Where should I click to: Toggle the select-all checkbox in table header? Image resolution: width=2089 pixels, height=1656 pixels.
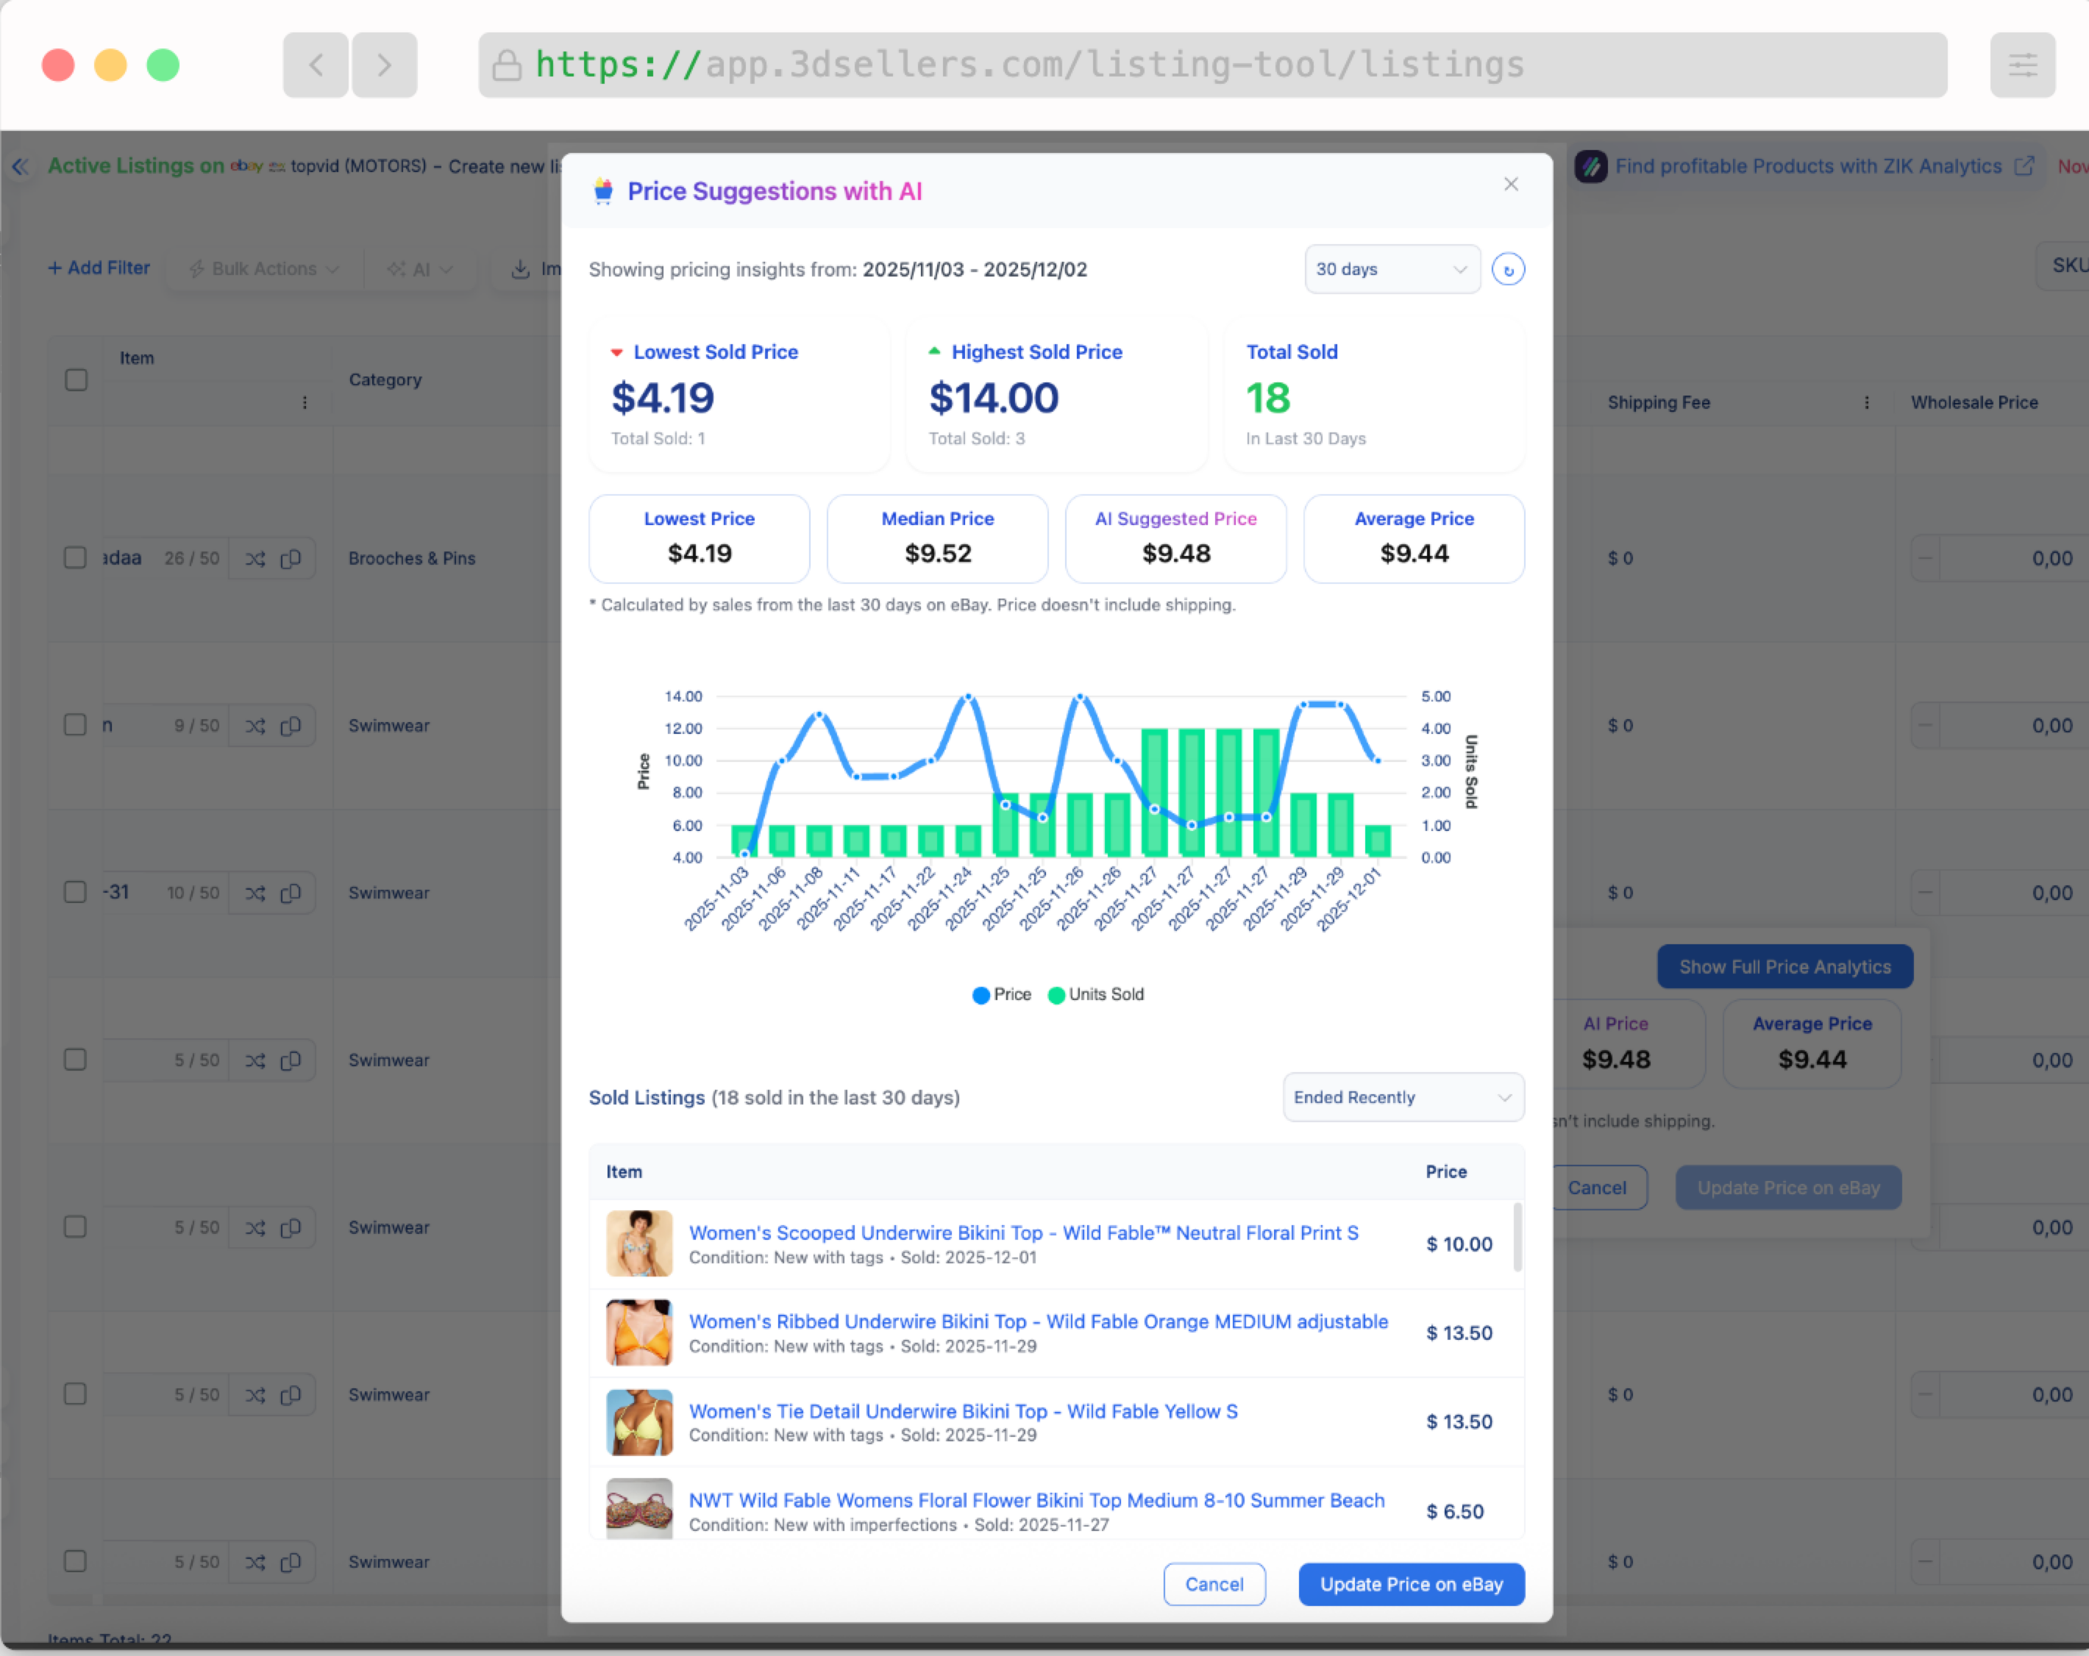click(x=76, y=379)
